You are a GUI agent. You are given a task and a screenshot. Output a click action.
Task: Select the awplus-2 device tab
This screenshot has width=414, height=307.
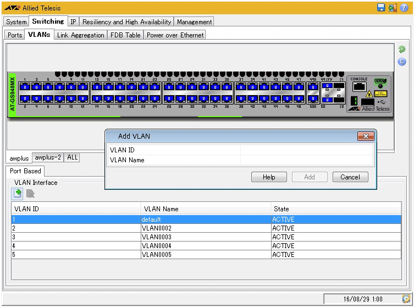(48, 157)
